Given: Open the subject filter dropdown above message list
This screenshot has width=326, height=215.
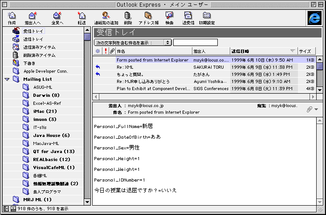Looking at the screenshot, I should pyautogui.click(x=133, y=42).
